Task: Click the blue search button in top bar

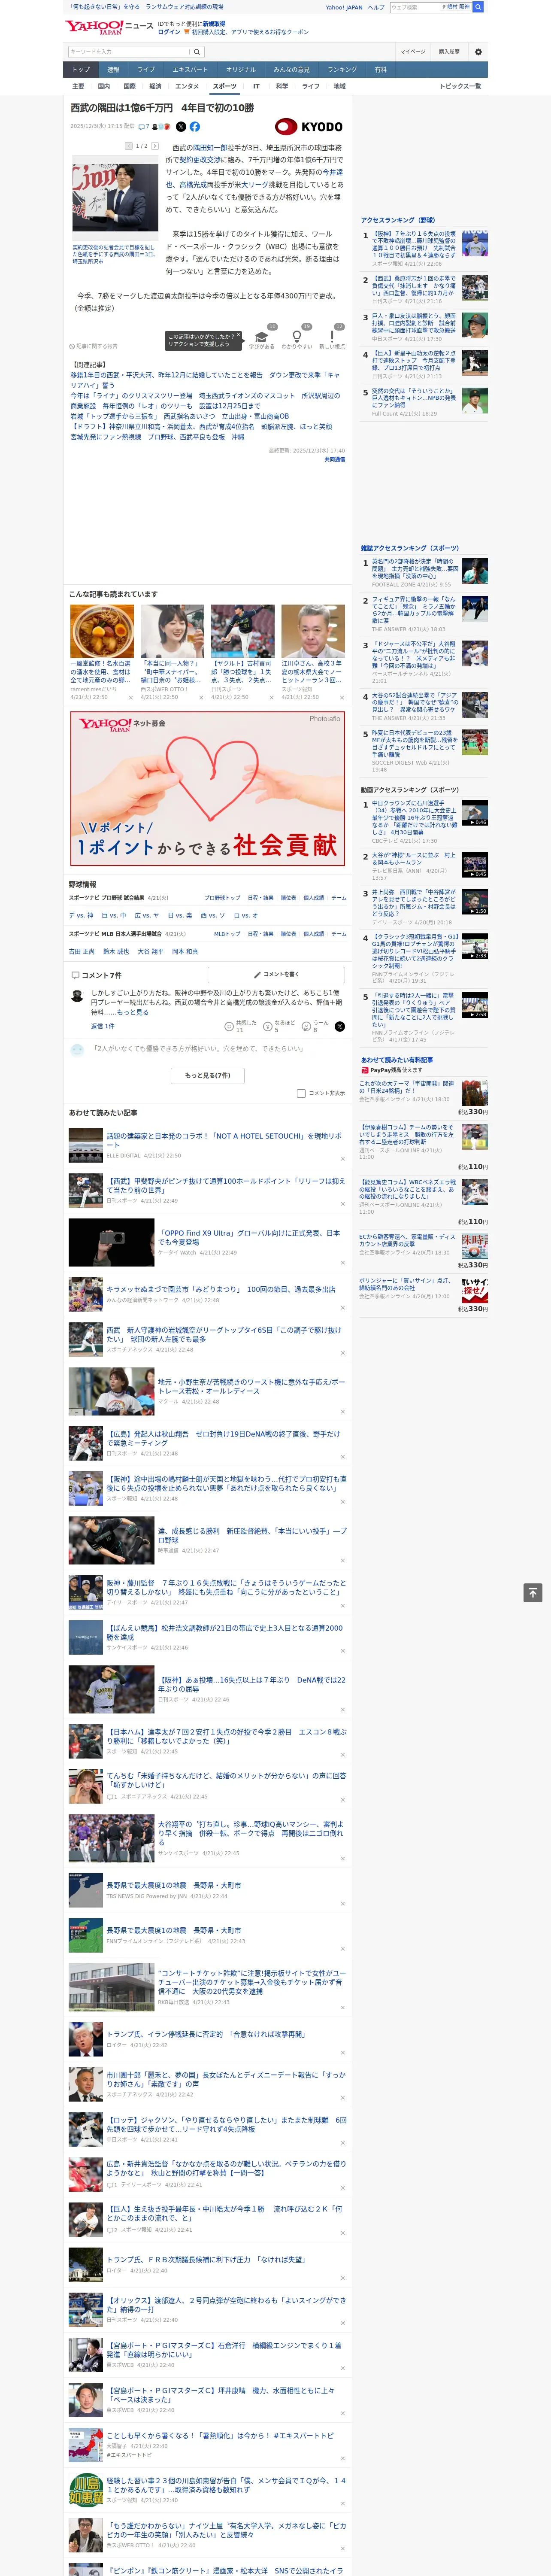Action: tap(478, 7)
